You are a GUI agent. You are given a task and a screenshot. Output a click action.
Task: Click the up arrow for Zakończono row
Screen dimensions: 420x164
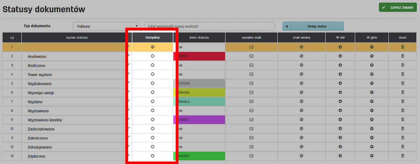pos(372,138)
